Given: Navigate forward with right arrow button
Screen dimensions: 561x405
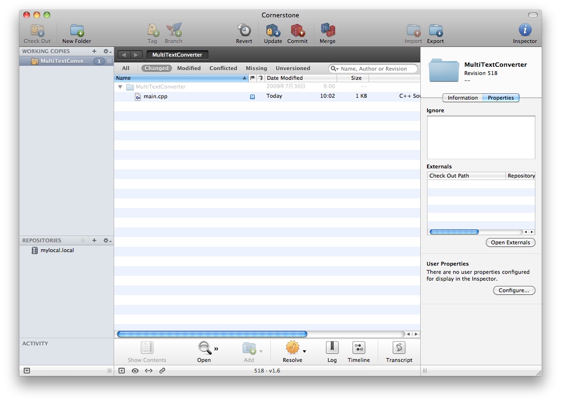Looking at the screenshot, I should coord(136,55).
